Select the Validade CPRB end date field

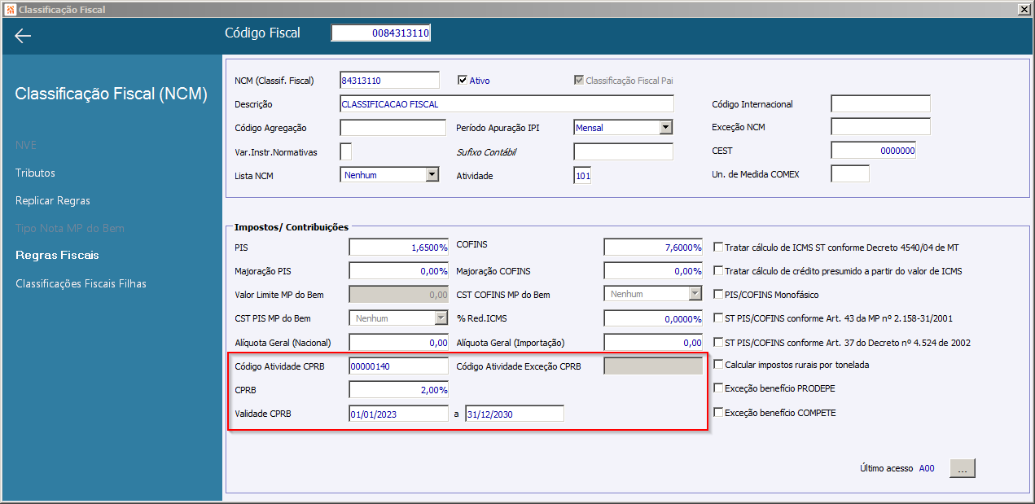pos(515,414)
